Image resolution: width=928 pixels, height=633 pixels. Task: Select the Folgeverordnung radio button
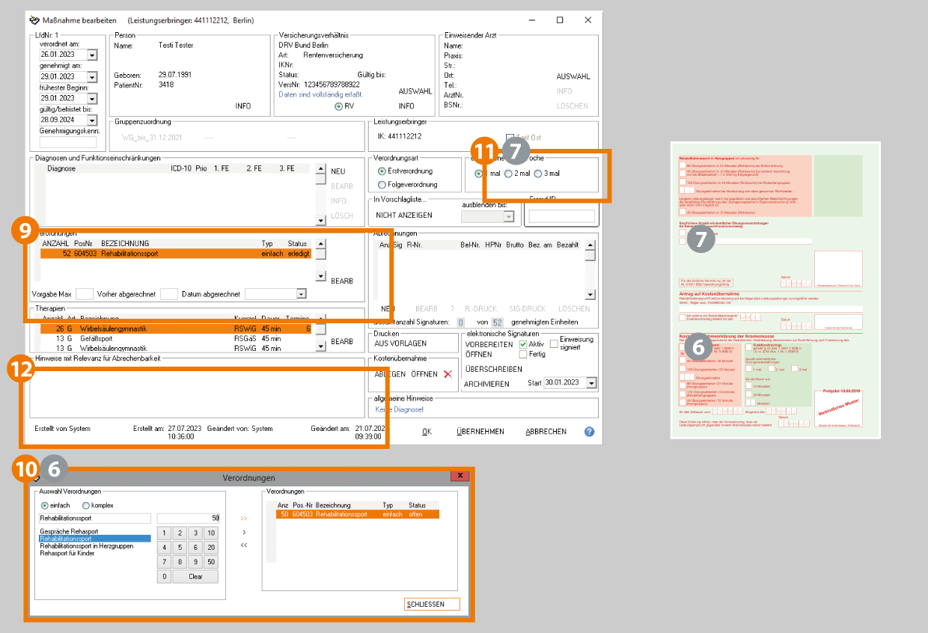pyautogui.click(x=382, y=185)
